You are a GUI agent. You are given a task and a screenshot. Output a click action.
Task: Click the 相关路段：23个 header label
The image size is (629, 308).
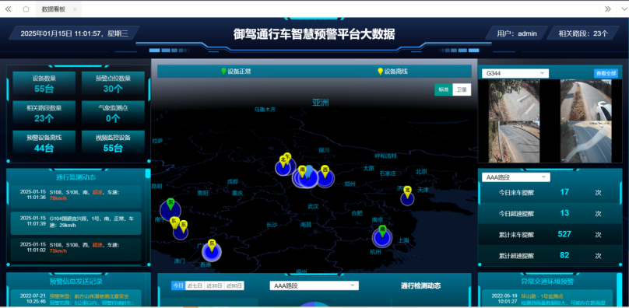coord(583,33)
